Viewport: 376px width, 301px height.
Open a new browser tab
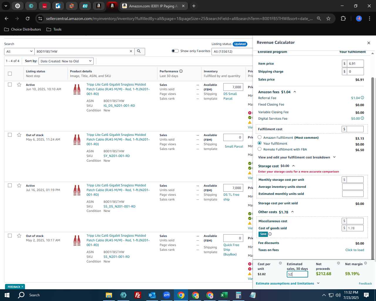(x=194, y=6)
